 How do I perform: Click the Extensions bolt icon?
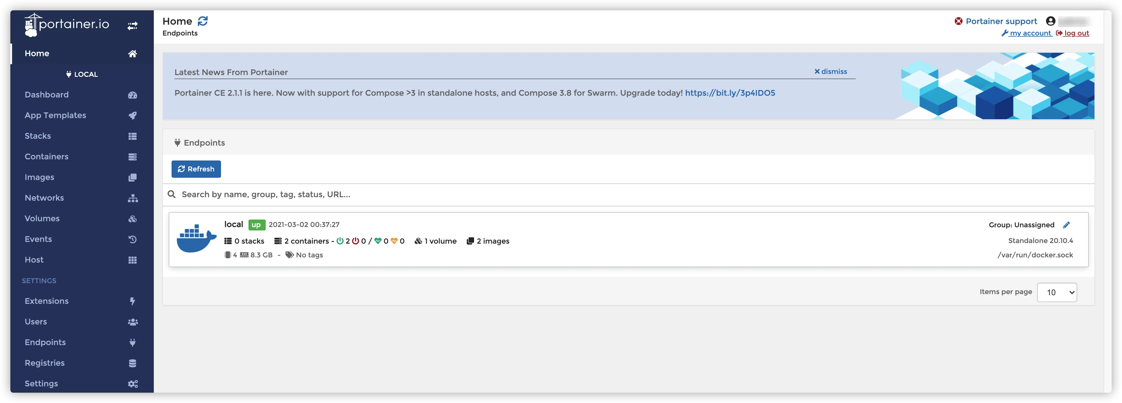click(132, 301)
